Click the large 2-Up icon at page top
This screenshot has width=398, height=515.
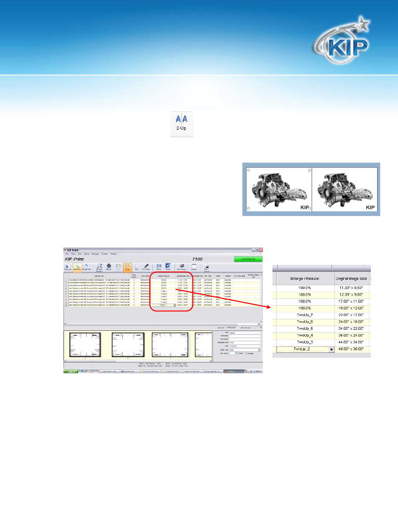[x=181, y=124]
